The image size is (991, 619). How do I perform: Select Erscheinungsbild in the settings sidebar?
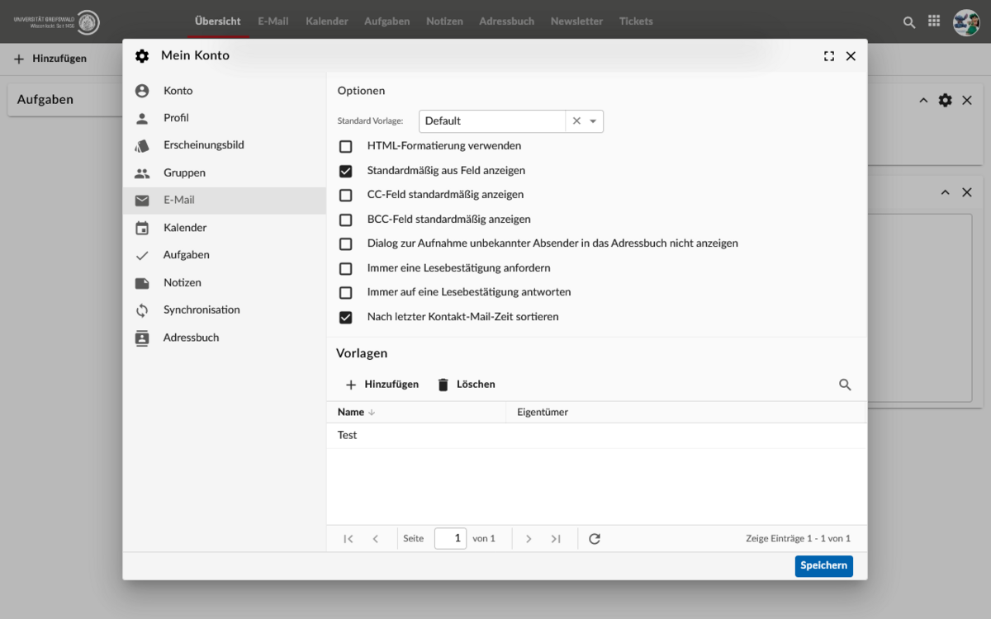[x=203, y=145]
